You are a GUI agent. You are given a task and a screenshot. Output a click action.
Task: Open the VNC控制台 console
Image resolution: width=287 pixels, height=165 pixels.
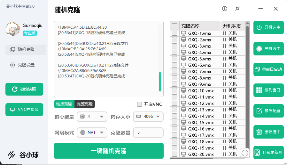(24, 110)
